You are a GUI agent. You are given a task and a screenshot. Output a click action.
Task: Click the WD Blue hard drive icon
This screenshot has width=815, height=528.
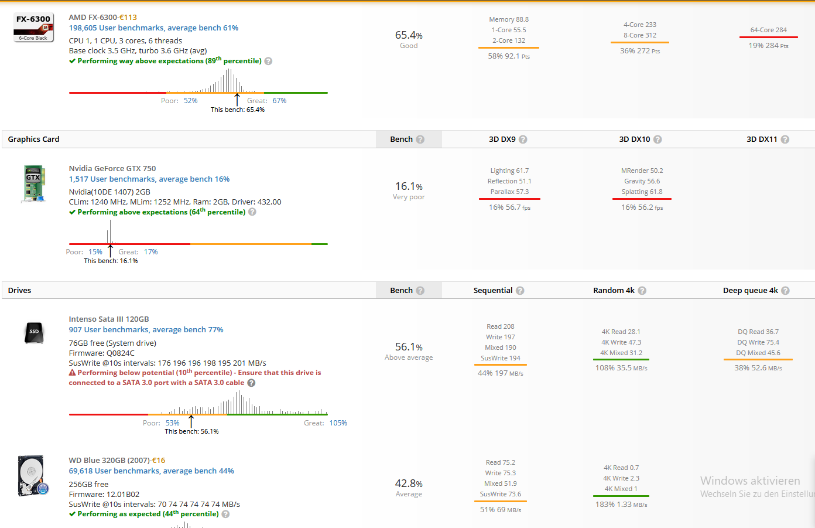click(33, 476)
